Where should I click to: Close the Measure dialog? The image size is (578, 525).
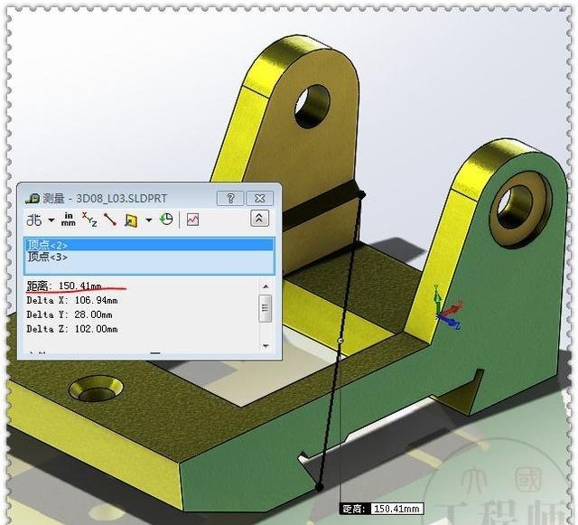[x=259, y=199]
